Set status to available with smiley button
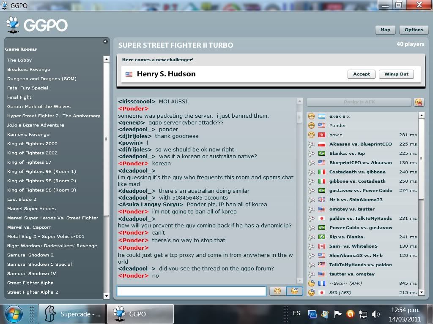This screenshot has height=324, width=433. click(x=277, y=291)
